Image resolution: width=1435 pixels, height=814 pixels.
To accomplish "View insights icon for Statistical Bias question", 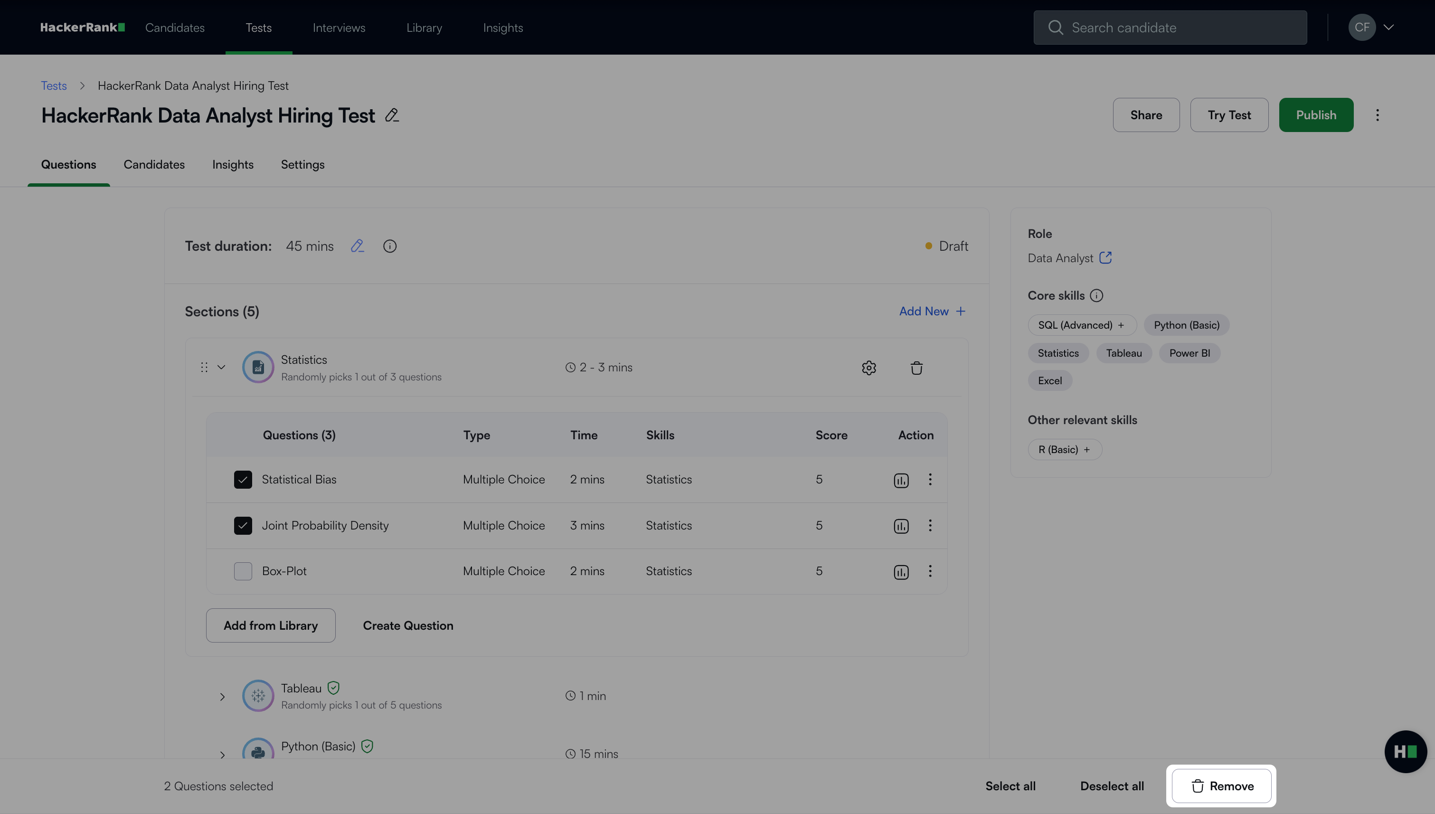I will click(901, 480).
